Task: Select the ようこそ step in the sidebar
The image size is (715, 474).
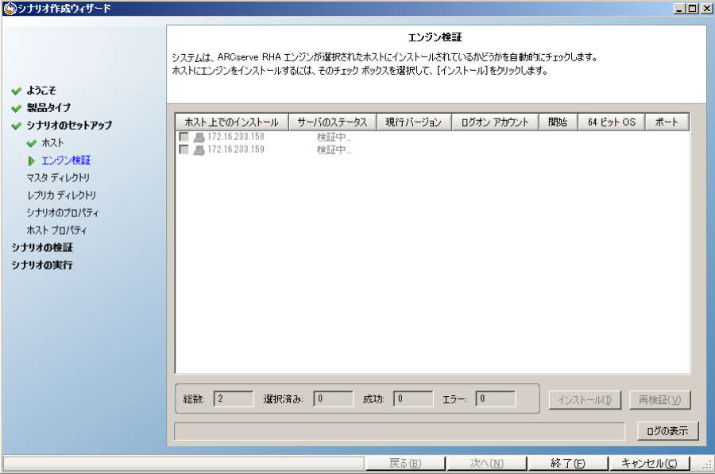Action: 41,91
